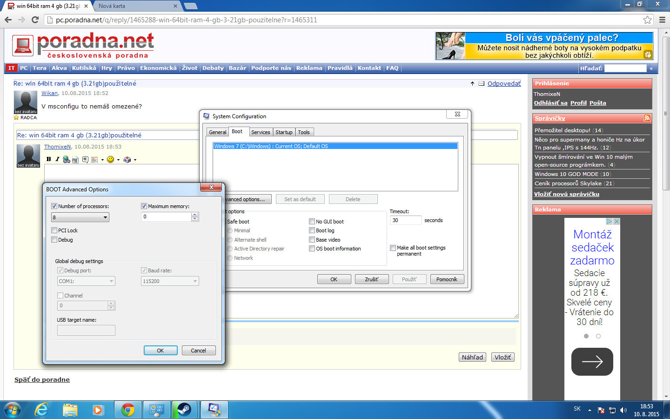Open the Hry section in site navigation
Viewport: 670px width, 419px height.
[107, 68]
